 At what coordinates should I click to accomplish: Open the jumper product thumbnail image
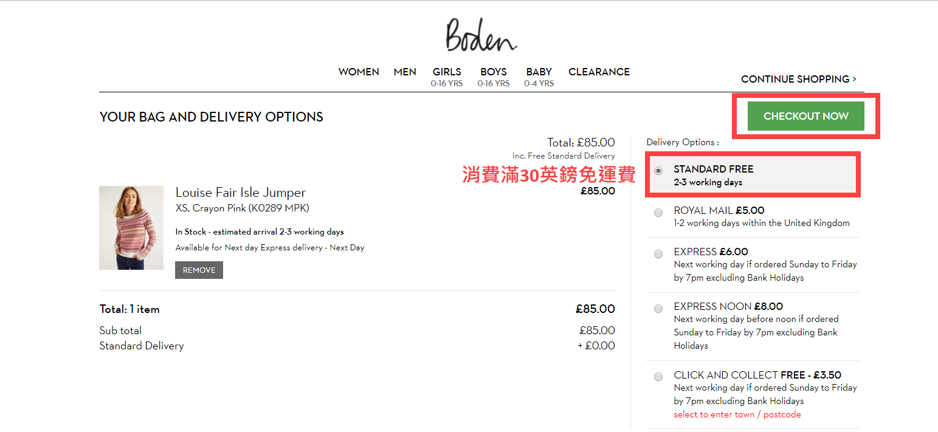[x=131, y=228]
